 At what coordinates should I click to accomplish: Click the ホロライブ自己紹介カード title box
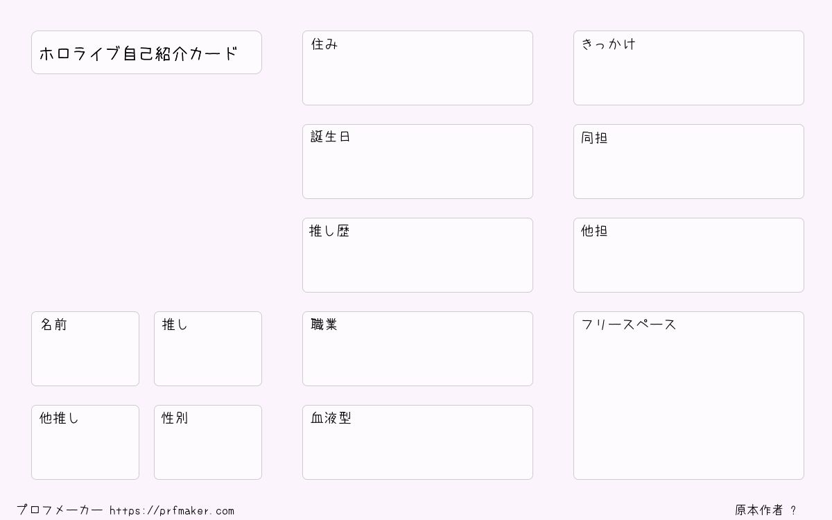coord(146,52)
